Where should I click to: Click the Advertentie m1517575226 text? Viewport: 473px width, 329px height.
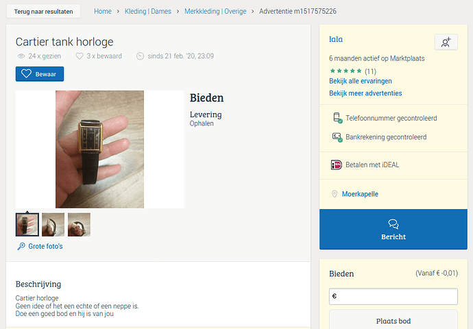coord(298,12)
